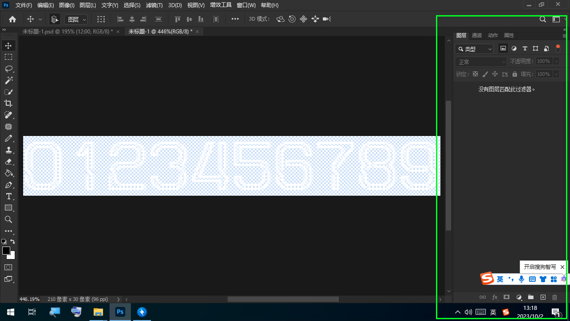The width and height of the screenshot is (570, 321).
Task: Open the 类型 filter type dropdown
Action: [474, 49]
